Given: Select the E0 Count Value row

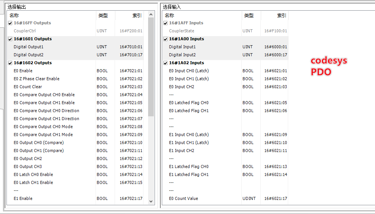Looking at the screenshot, I should point(225,198).
